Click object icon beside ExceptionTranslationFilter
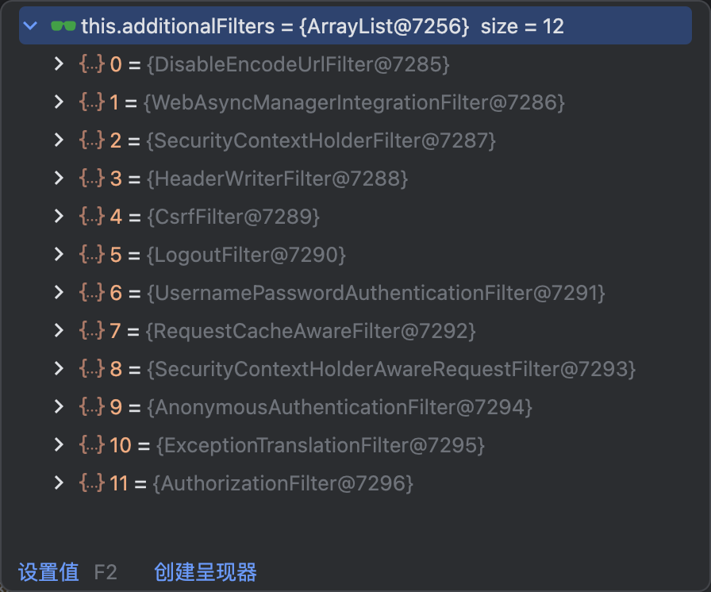 pyautogui.click(x=92, y=445)
